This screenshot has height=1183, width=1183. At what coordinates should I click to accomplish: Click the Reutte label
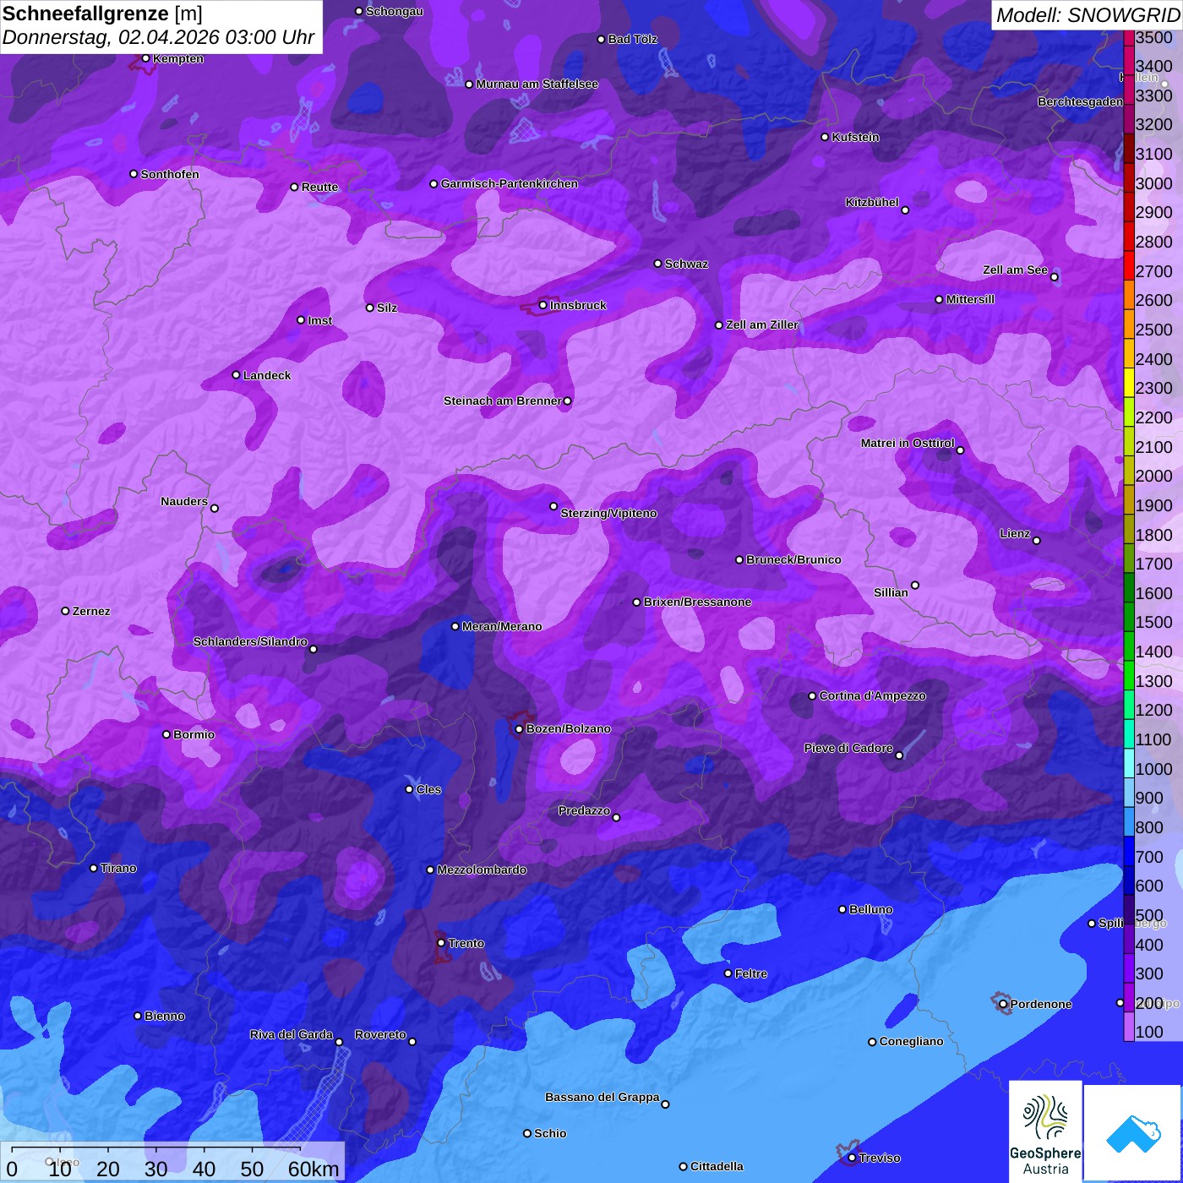(x=319, y=187)
